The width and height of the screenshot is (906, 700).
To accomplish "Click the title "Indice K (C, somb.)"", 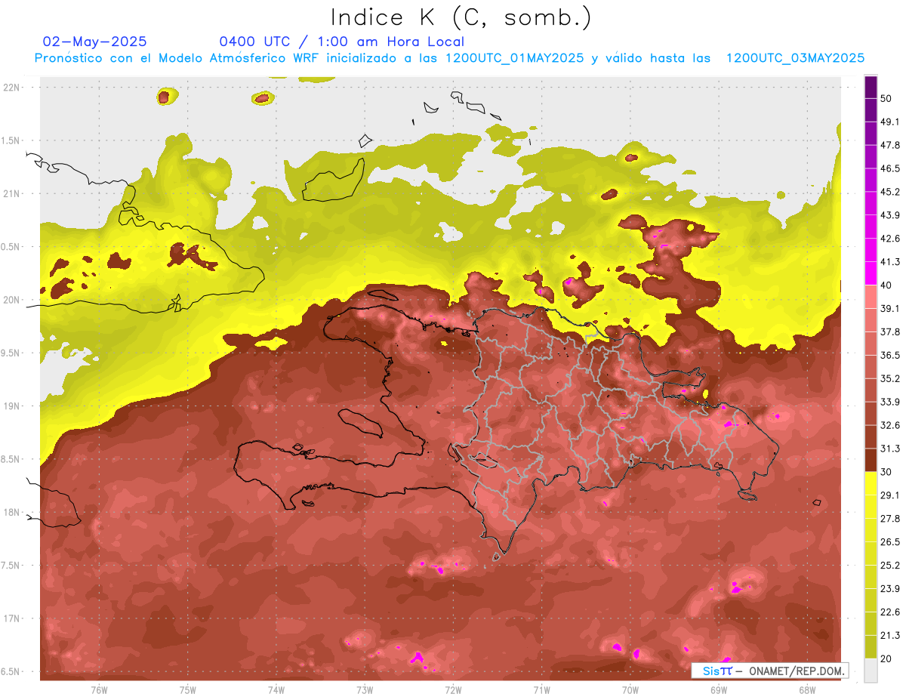I will pyautogui.click(x=461, y=17).
